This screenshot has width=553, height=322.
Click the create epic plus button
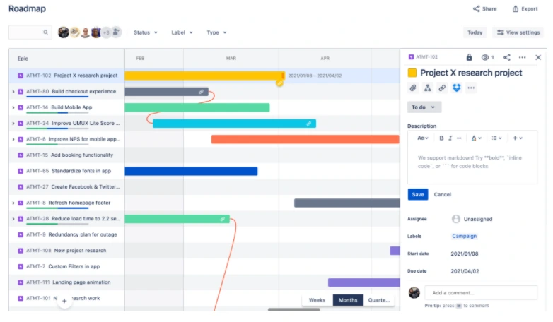pyautogui.click(x=64, y=301)
